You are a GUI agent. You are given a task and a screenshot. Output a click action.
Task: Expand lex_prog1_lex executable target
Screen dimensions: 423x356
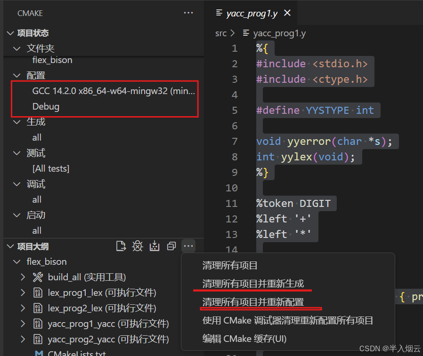23,293
